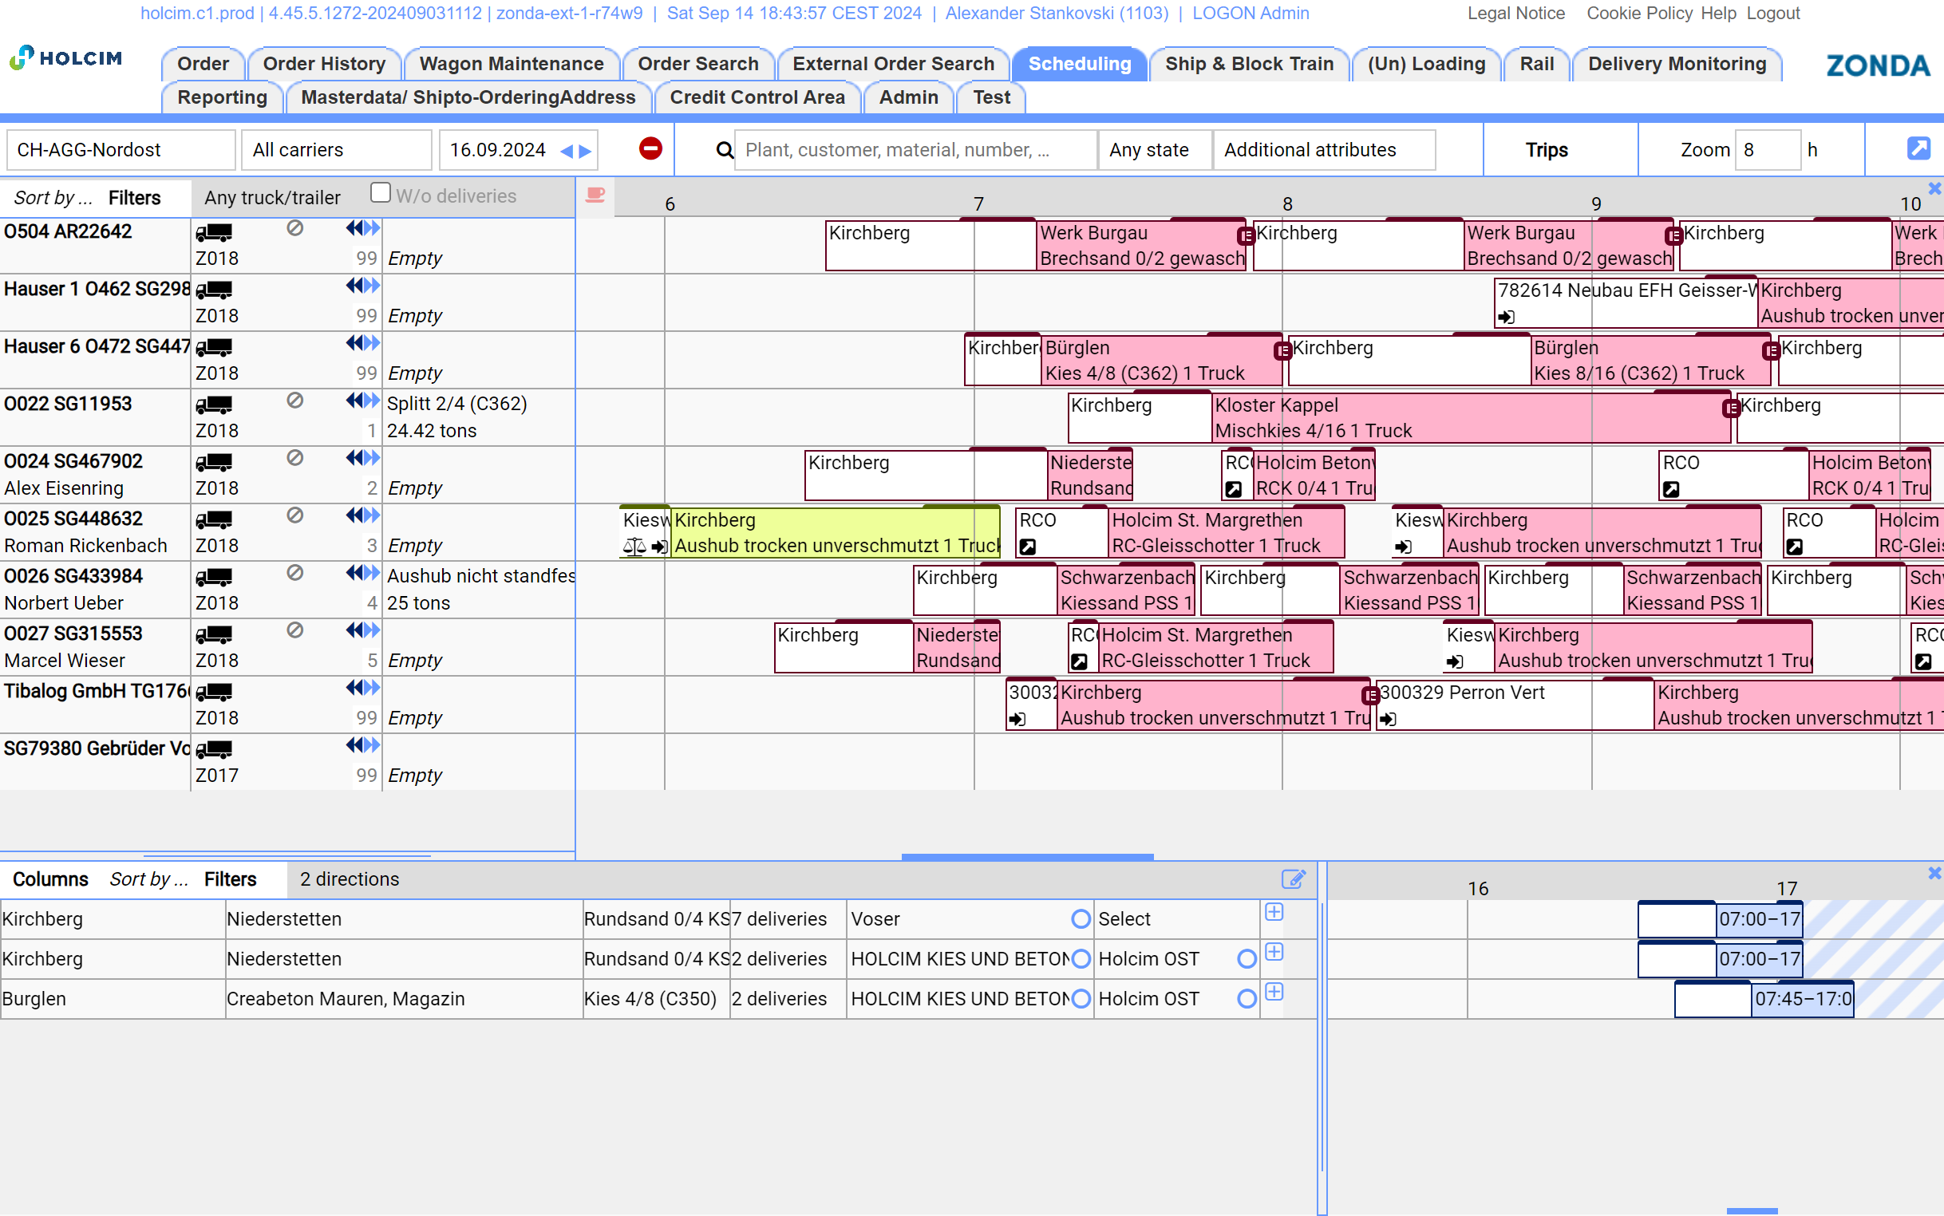Image resolution: width=1944 pixels, height=1216 pixels.
Task: Click the search magnifier icon
Action: tap(724, 150)
